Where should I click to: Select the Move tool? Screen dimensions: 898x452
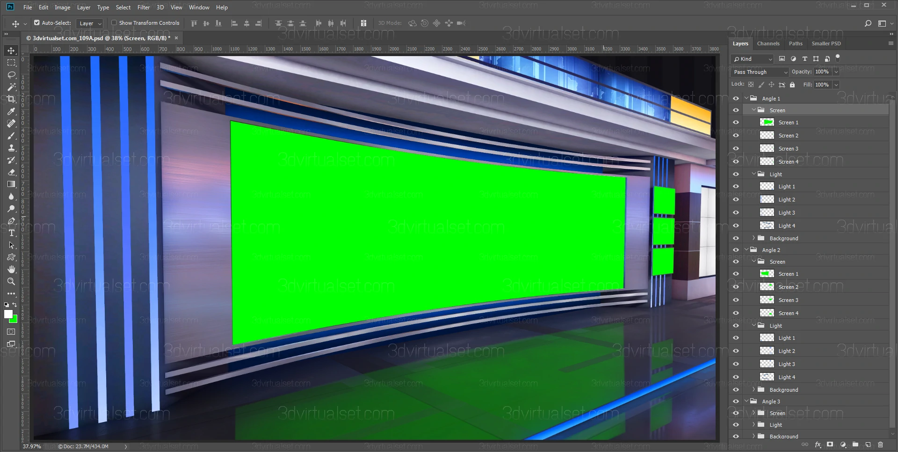[11, 50]
